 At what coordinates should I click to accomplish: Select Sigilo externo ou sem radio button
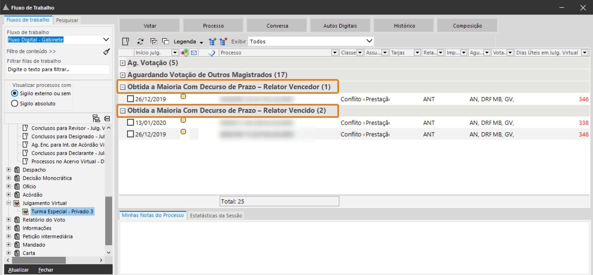[15, 93]
